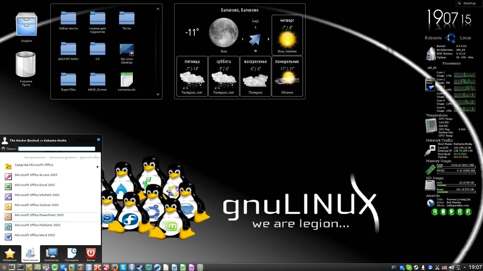This screenshot has height=271, width=483.
Task: Open контакты.xls spreadsheet file
Action: pyautogui.click(x=127, y=82)
